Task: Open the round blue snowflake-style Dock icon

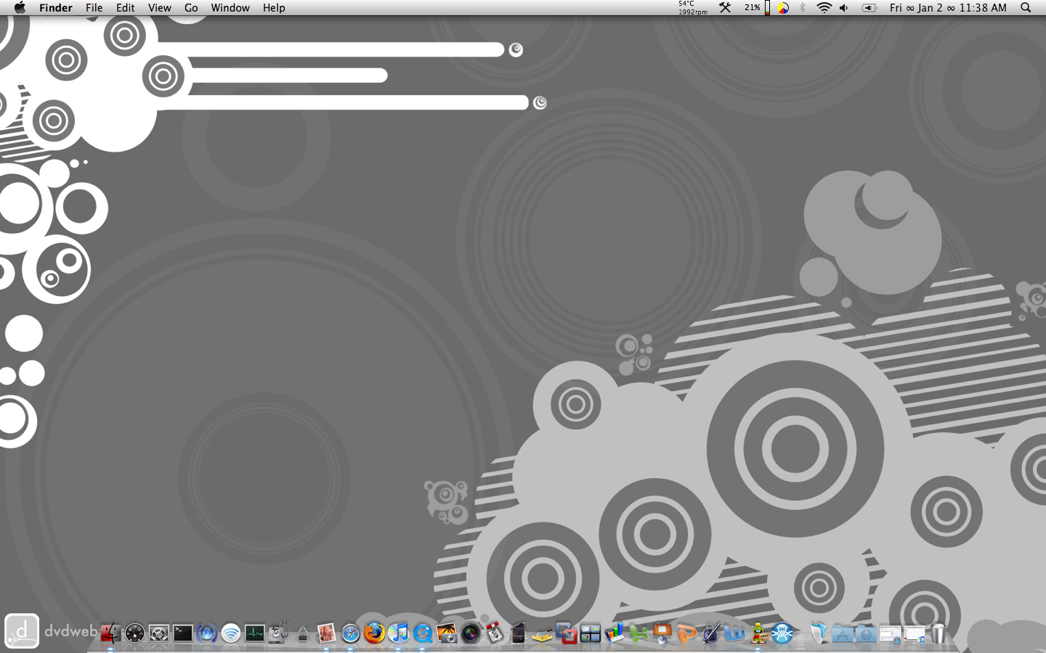Action: 782,633
